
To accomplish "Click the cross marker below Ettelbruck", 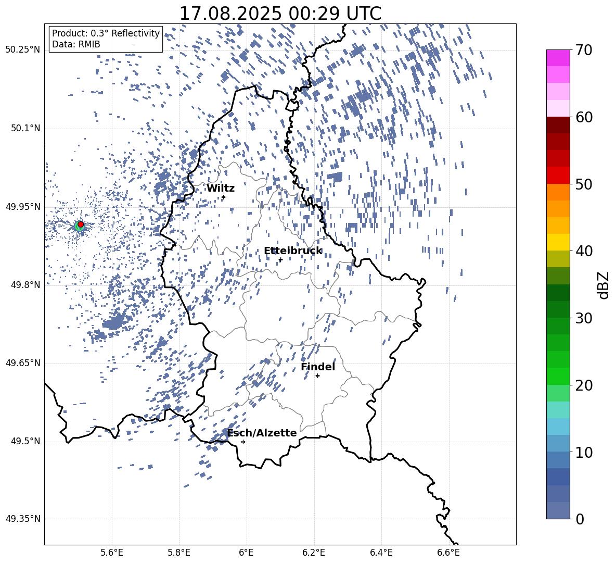I will pos(280,259).
